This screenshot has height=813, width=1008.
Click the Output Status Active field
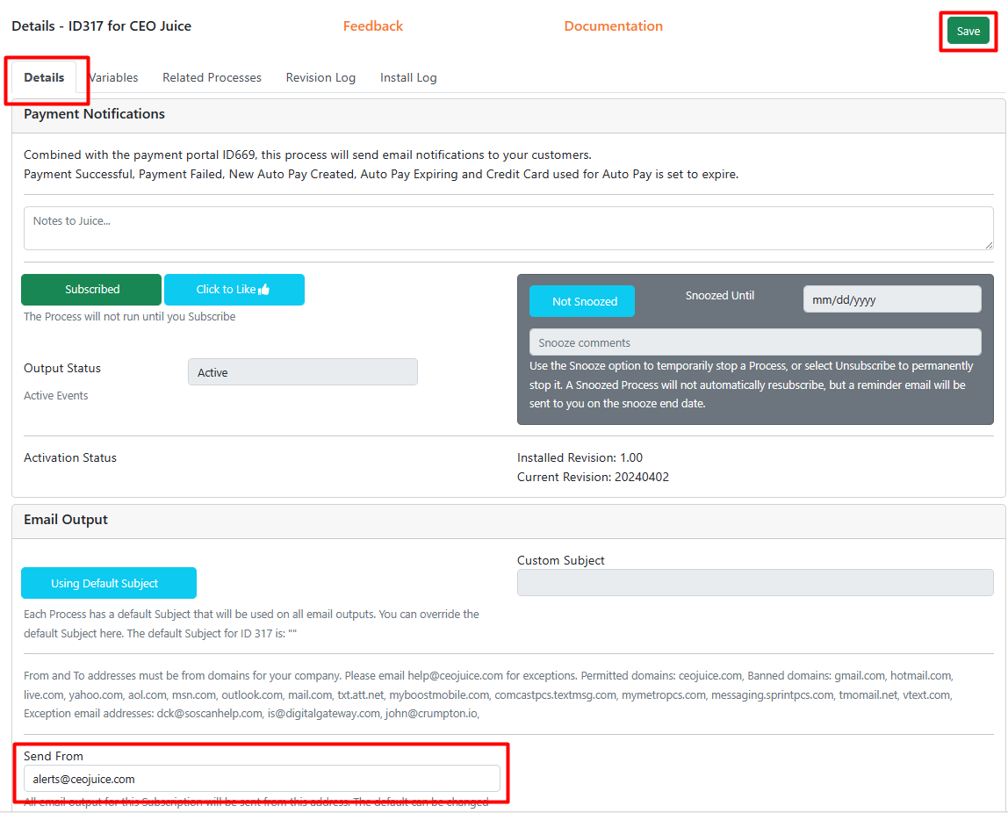coord(303,372)
